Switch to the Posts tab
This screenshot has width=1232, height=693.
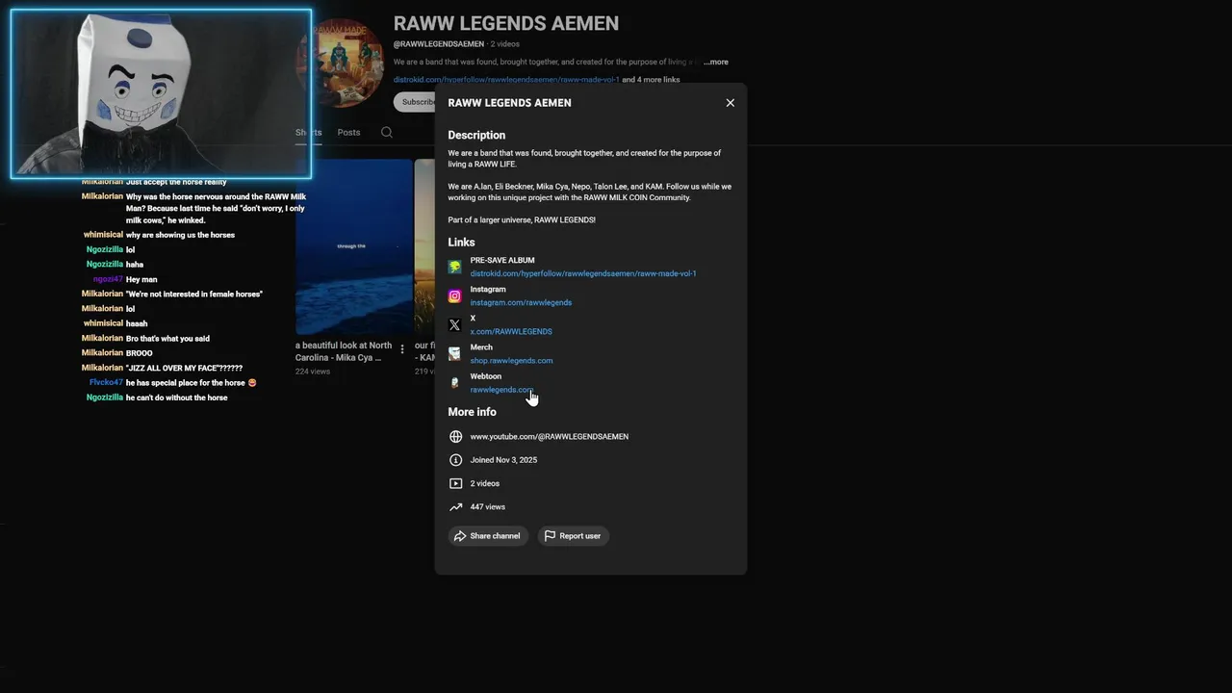[x=348, y=133]
